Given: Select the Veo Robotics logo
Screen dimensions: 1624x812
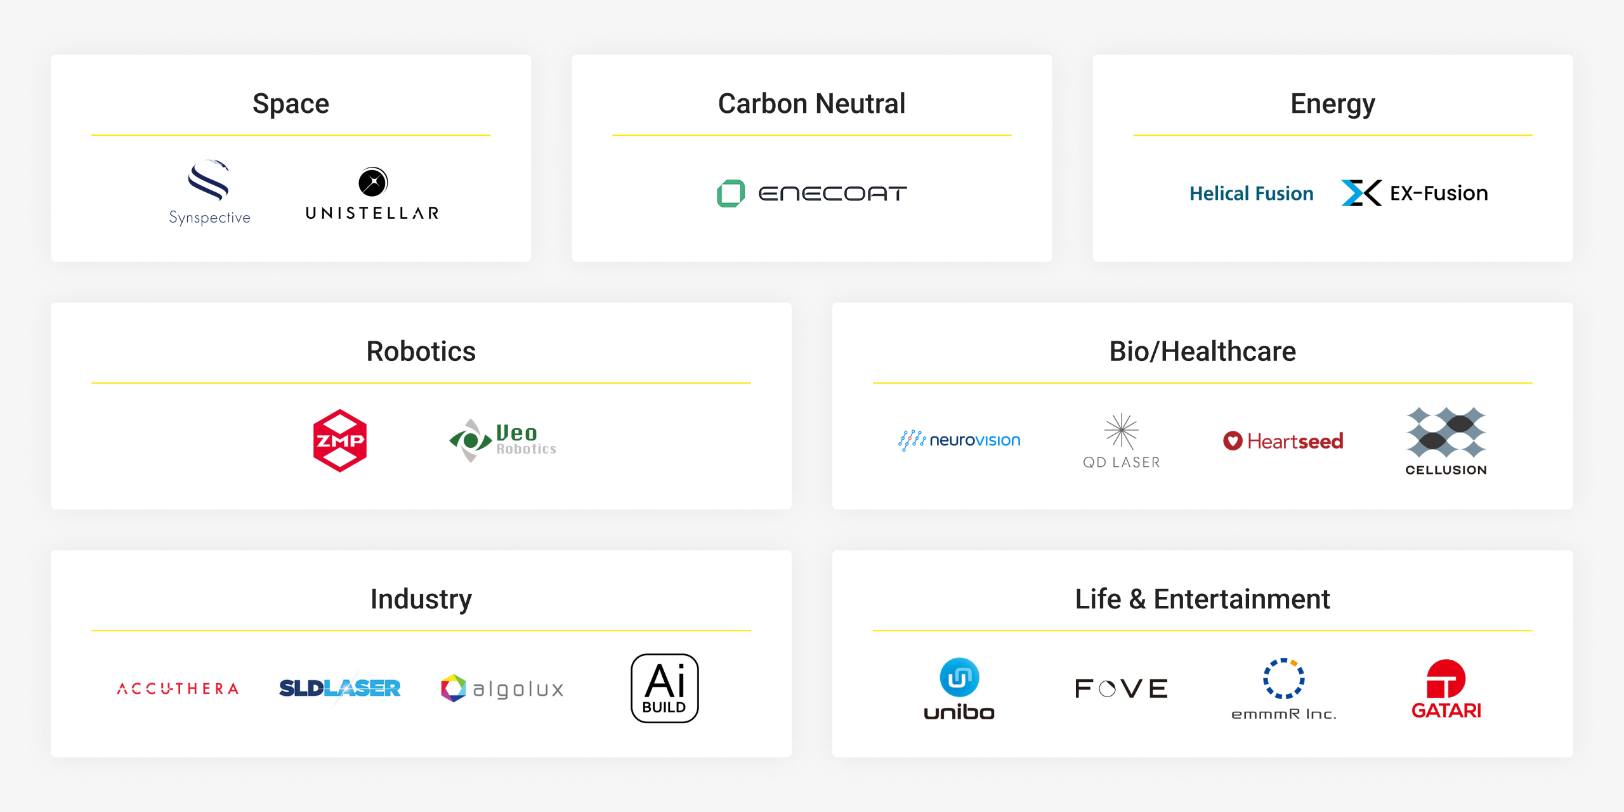Looking at the screenshot, I should click(x=502, y=440).
